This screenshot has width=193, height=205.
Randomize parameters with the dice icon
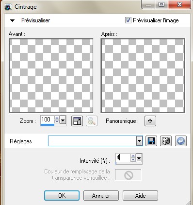pyautogui.click(x=166, y=141)
